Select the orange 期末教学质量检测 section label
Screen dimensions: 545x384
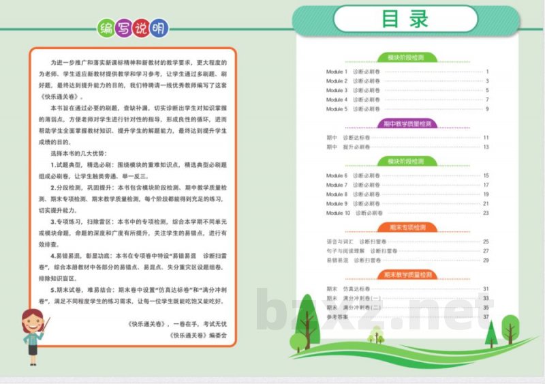[407, 275]
